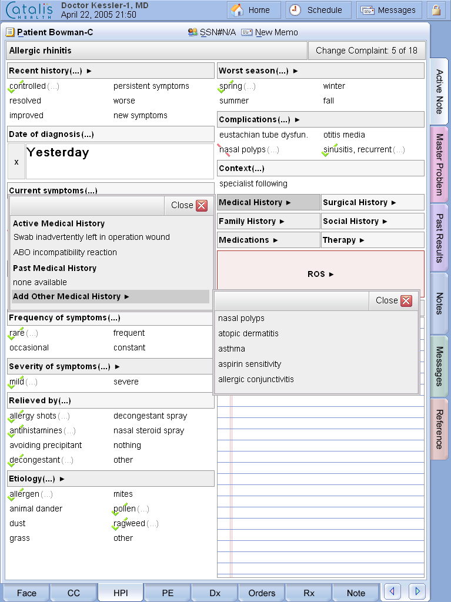The height and width of the screenshot is (602, 451).
Task: Uncheck the 'controlled' recent history item
Action: pyautogui.click(x=28, y=86)
